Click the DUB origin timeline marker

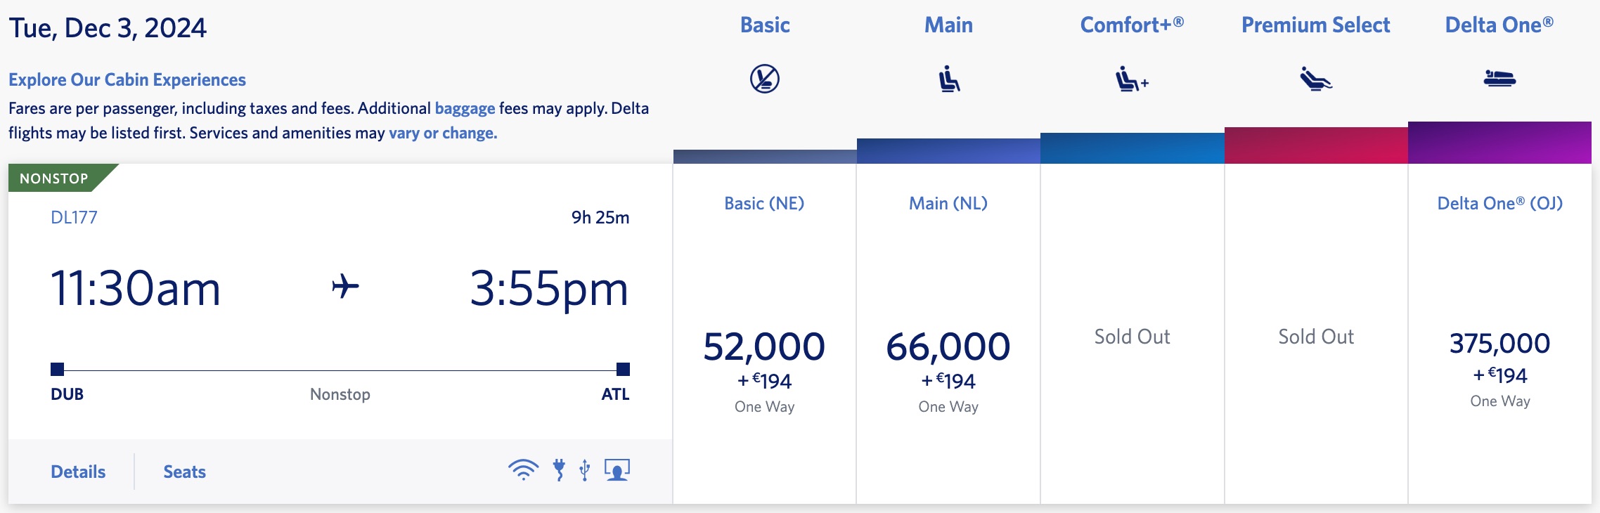tap(58, 369)
